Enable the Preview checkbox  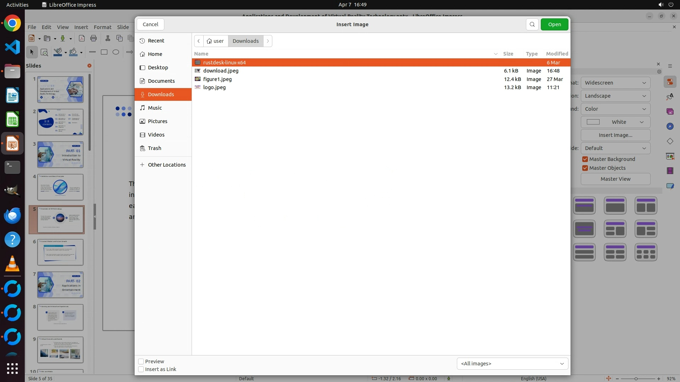tap(141, 361)
